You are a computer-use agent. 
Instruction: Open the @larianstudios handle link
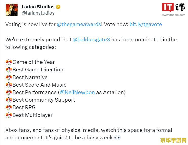tap(38, 13)
